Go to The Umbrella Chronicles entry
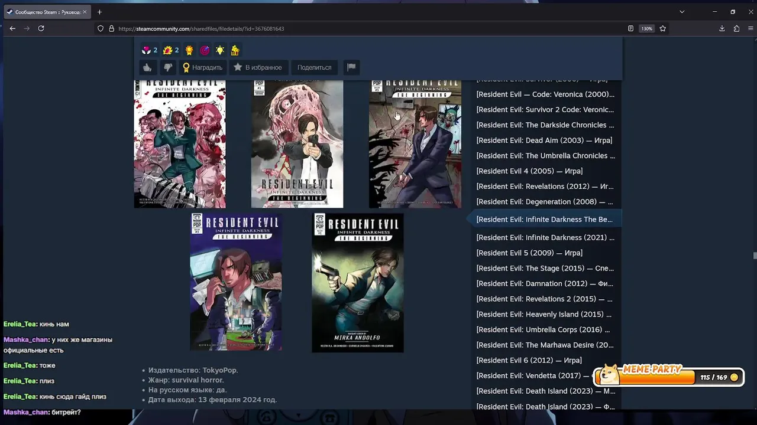The image size is (757, 425). point(545,155)
